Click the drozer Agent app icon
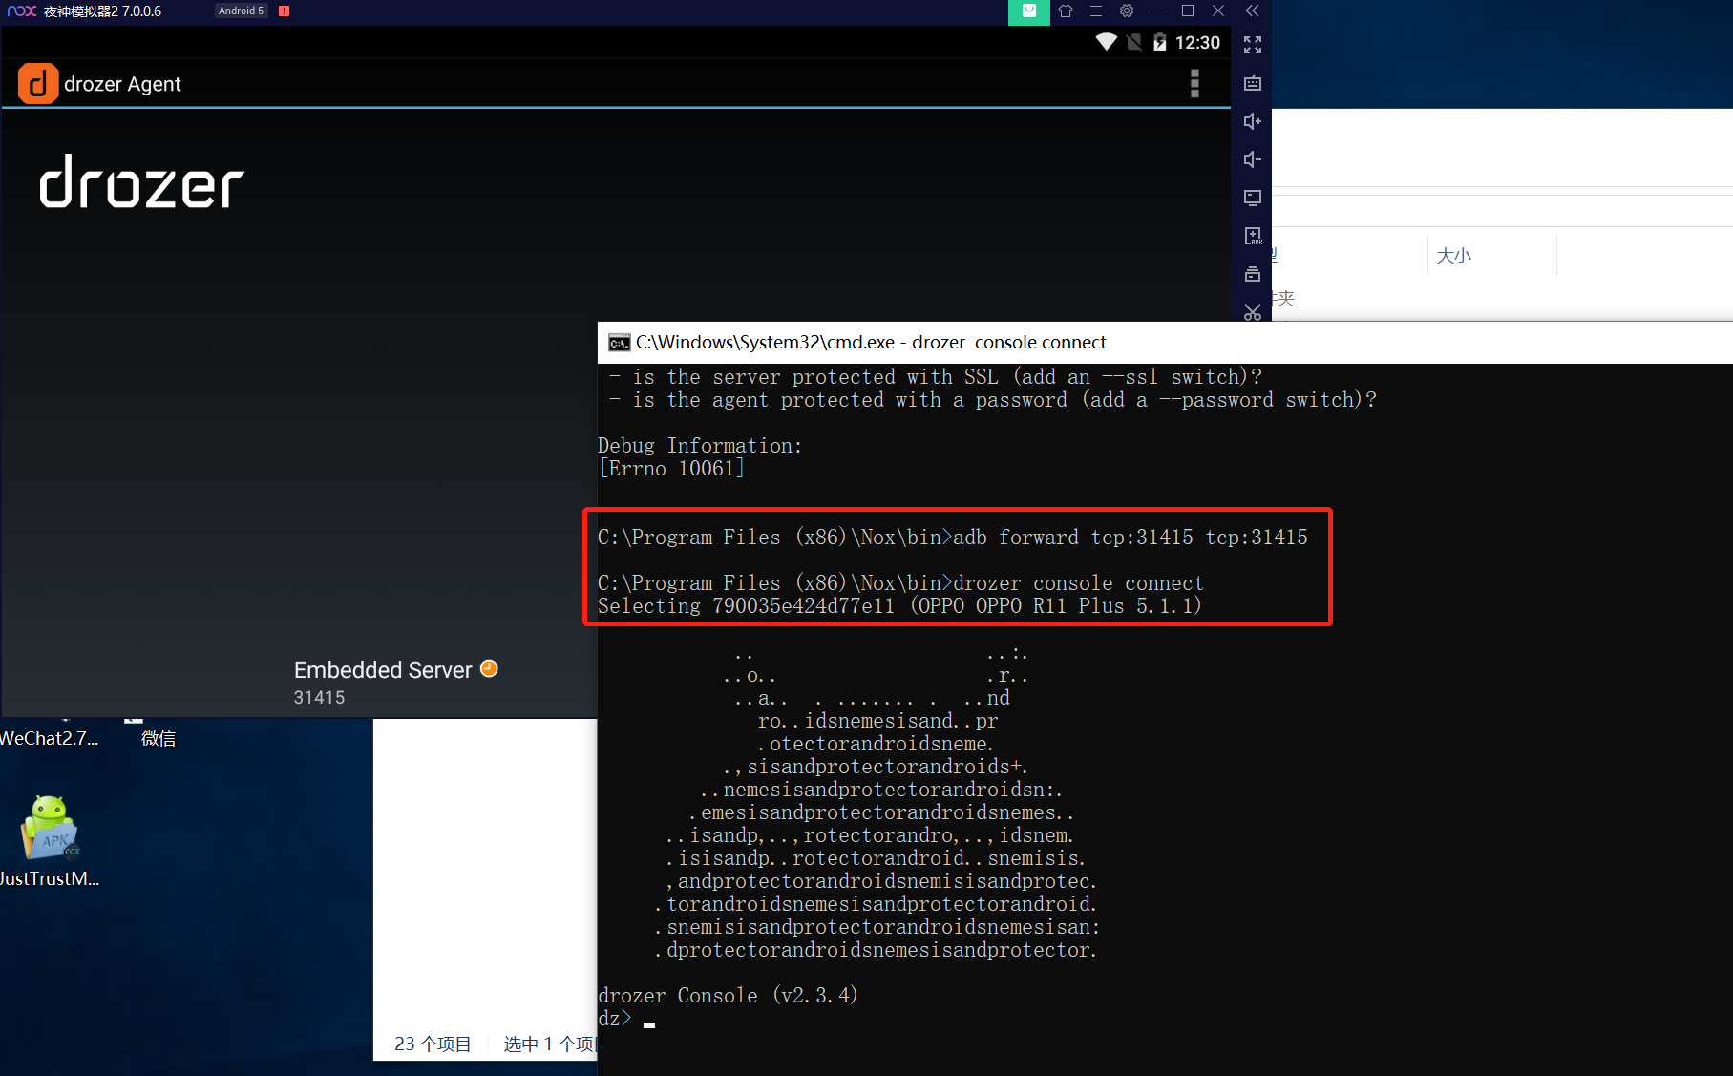Viewport: 1733px width, 1076px height. 38,84
